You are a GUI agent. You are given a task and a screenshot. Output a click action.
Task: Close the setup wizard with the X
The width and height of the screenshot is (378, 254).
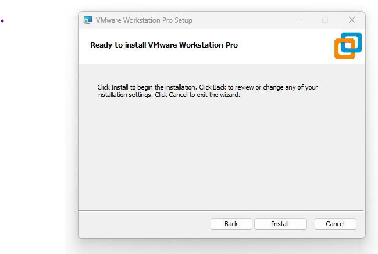(352, 20)
